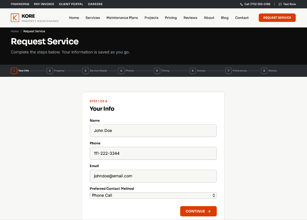The image size is (307, 220).
Task: Open the Services nav menu item
Action: tap(93, 18)
